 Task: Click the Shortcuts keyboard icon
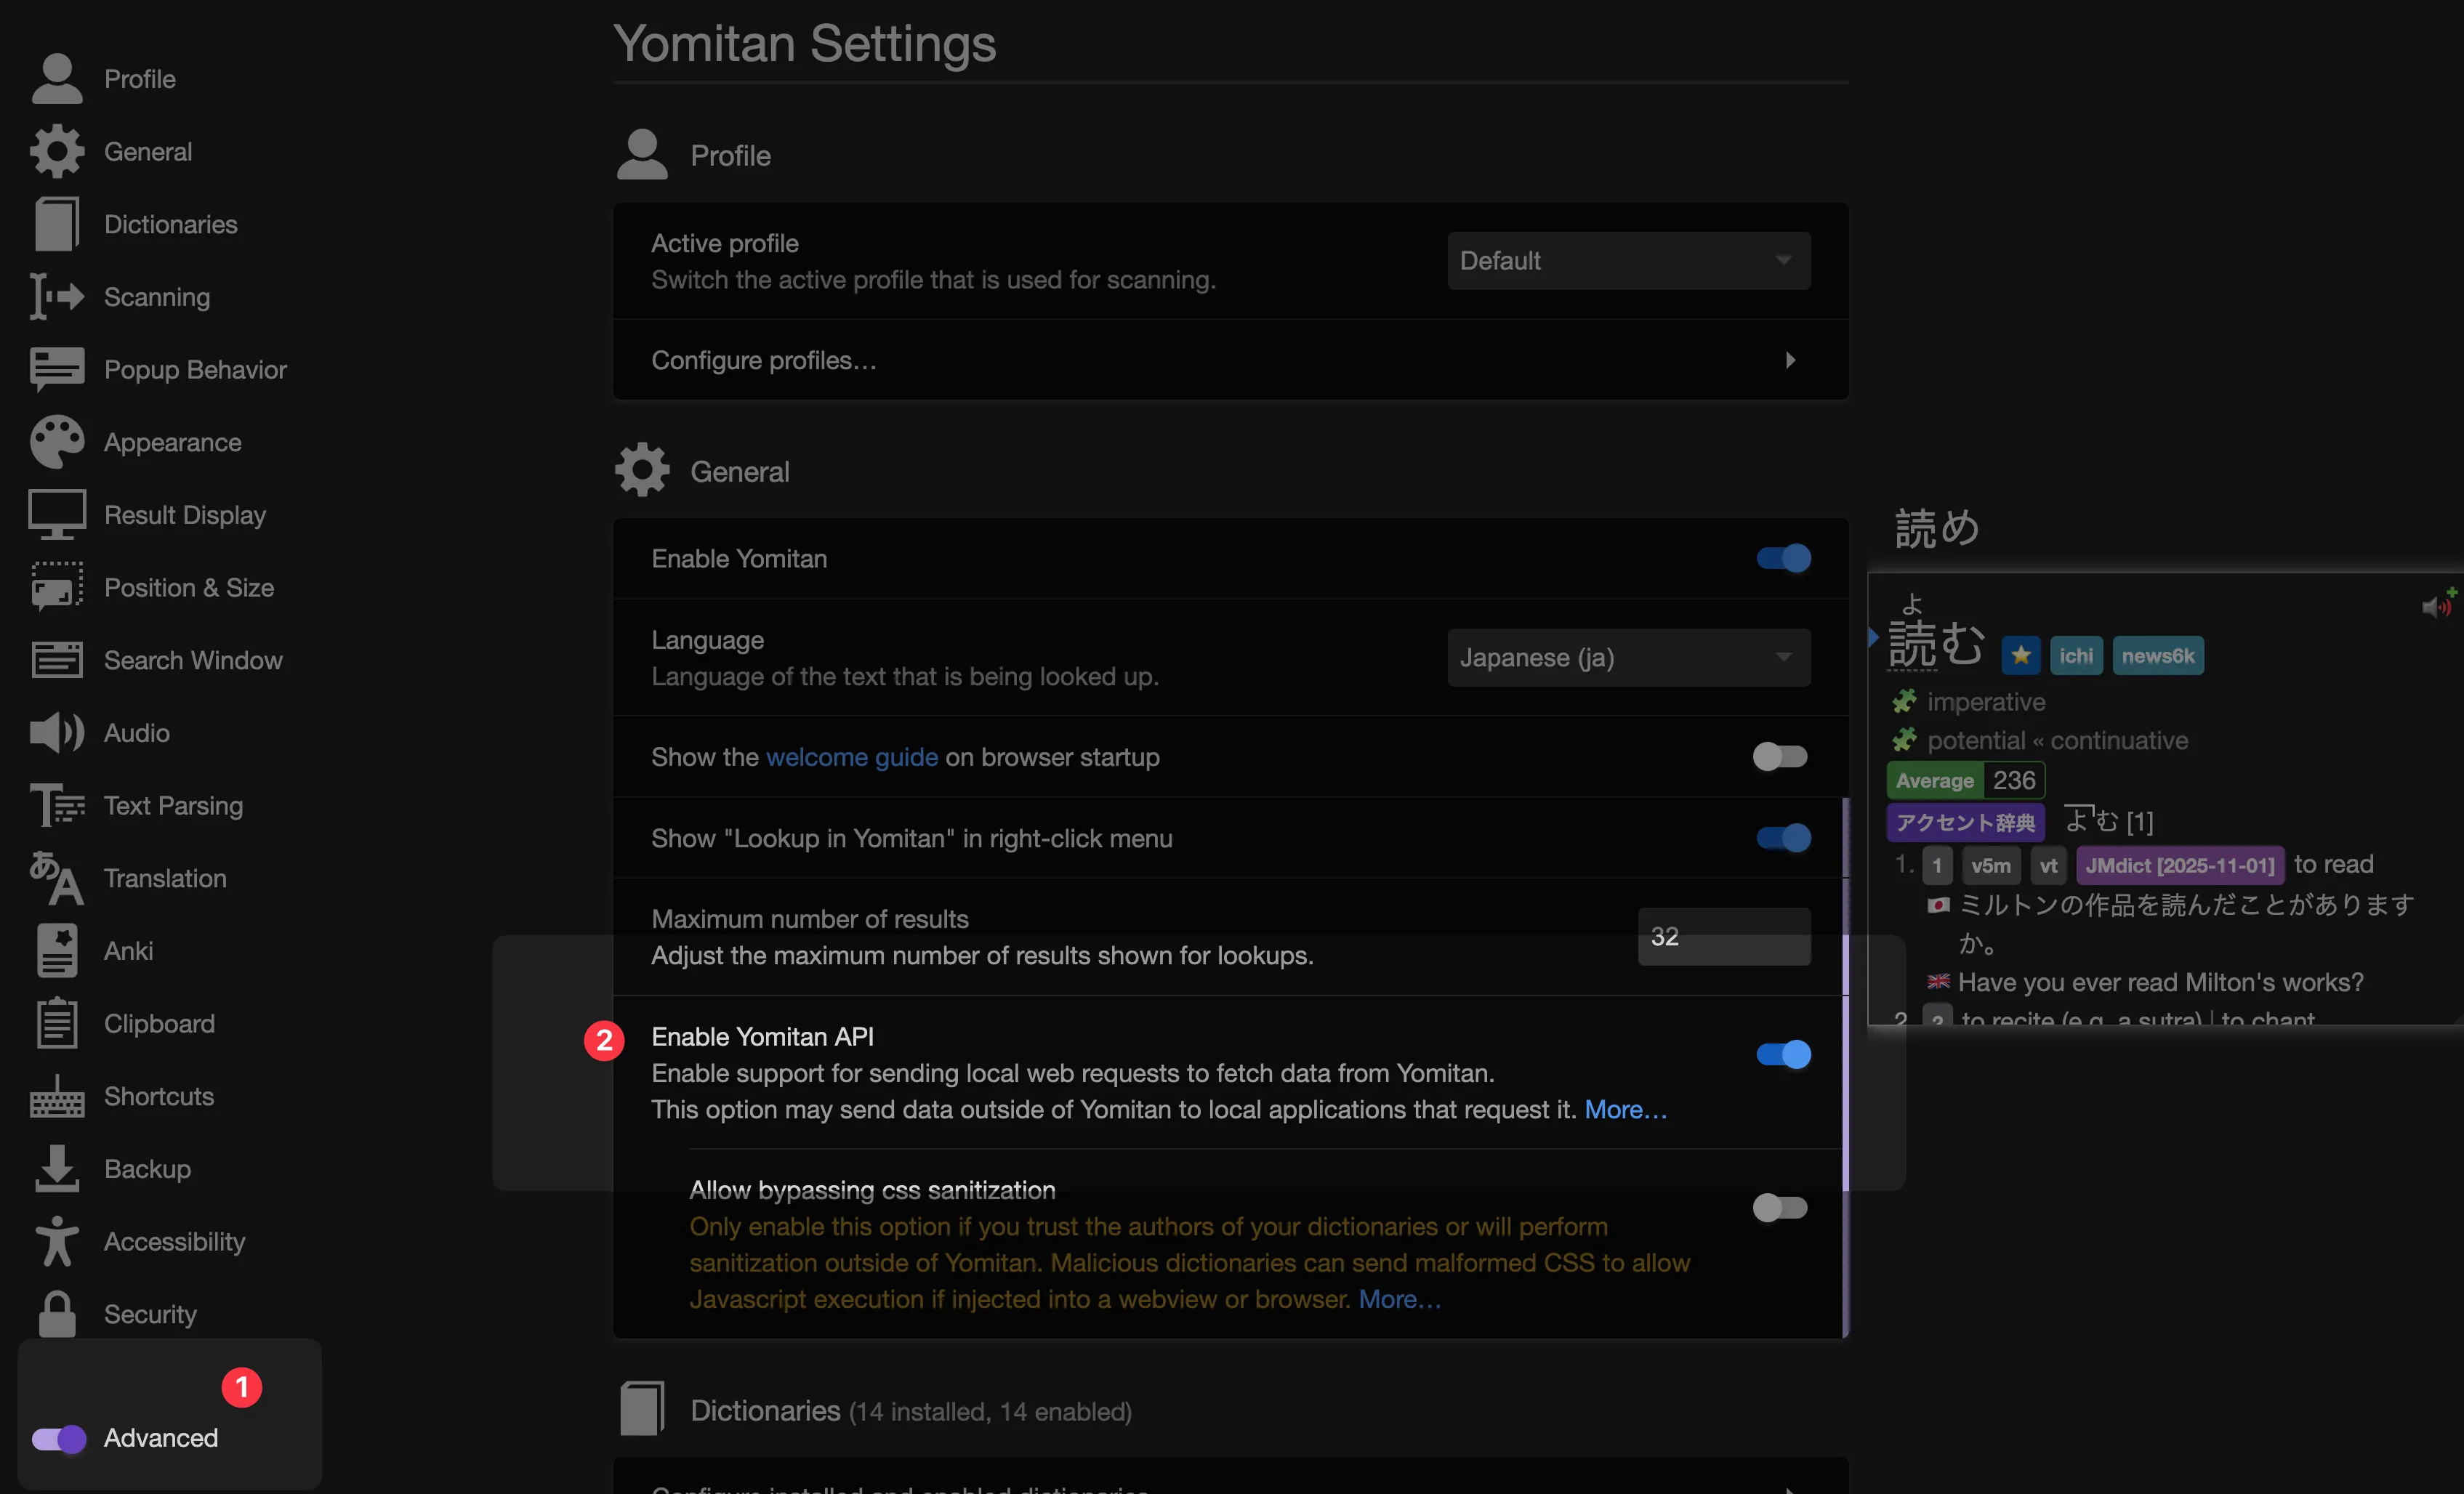click(x=57, y=1096)
